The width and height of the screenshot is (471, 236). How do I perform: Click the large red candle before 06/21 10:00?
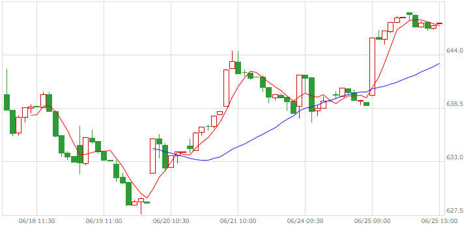point(226,88)
